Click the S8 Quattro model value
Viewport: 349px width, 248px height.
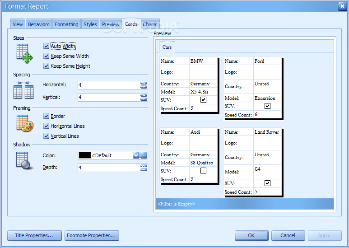click(202, 163)
